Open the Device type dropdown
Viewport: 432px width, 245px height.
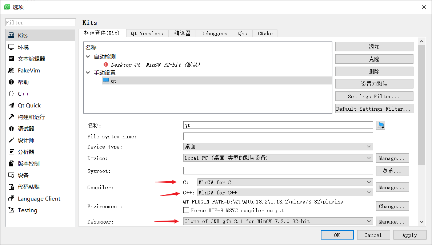pyautogui.click(x=278, y=146)
